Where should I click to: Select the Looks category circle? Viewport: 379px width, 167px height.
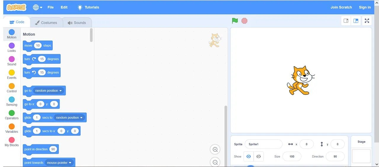[x=12, y=45]
